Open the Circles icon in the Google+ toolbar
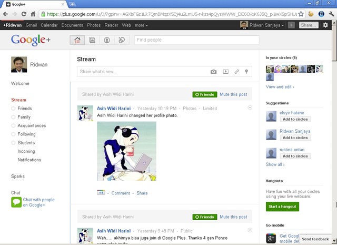Viewport: 337px width, 245px height. (122, 40)
